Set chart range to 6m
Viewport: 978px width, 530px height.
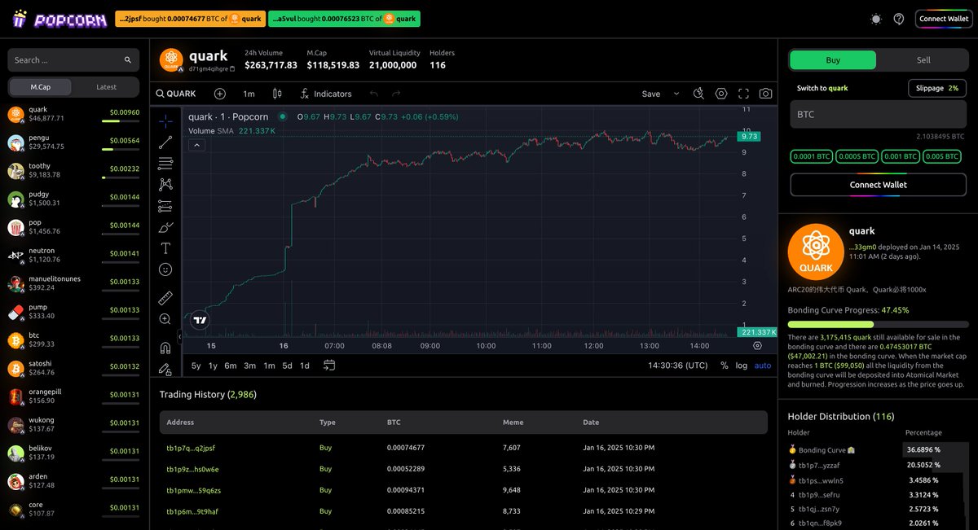[x=231, y=366]
